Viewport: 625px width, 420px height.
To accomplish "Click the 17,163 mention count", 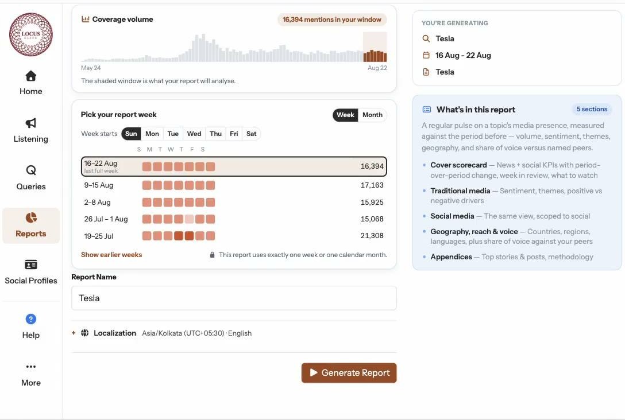I will pyautogui.click(x=372, y=185).
